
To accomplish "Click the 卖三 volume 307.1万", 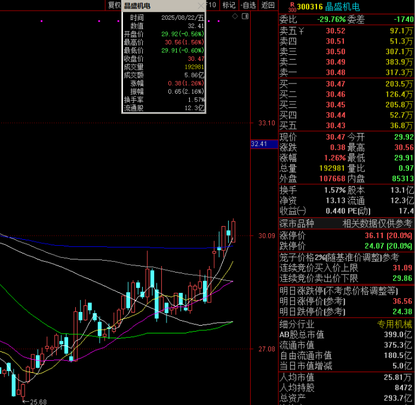I will point(399,51).
